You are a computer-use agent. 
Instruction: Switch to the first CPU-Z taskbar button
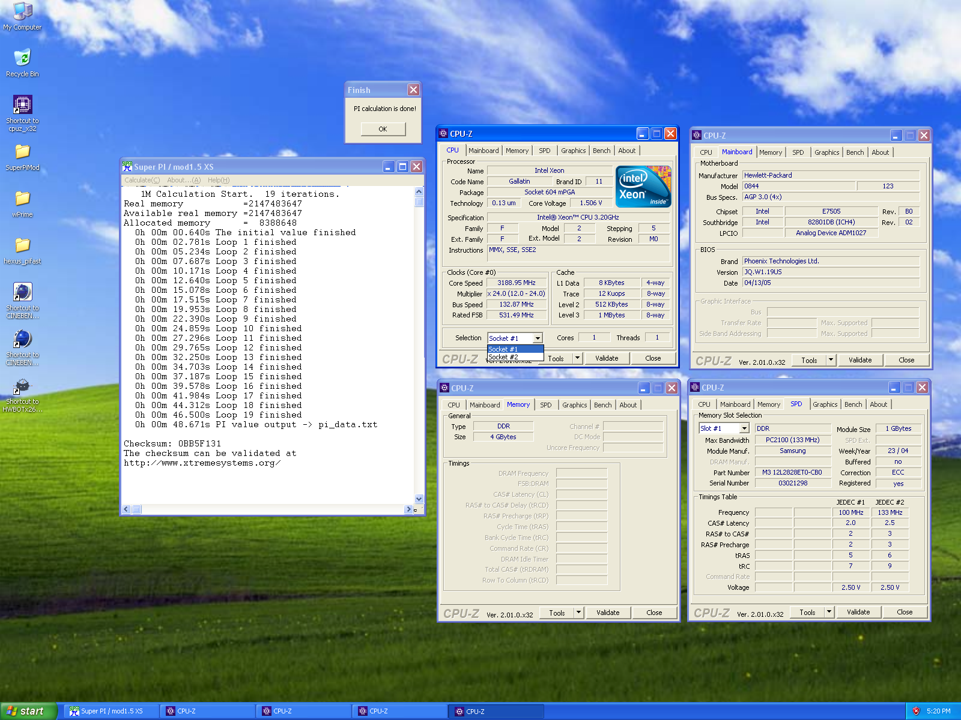[x=208, y=711]
